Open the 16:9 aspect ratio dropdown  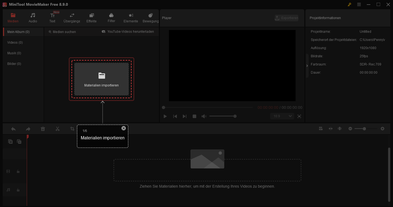[x=282, y=116]
